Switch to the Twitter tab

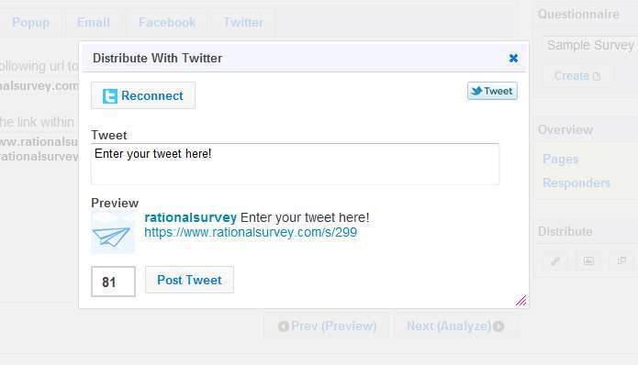pos(243,22)
